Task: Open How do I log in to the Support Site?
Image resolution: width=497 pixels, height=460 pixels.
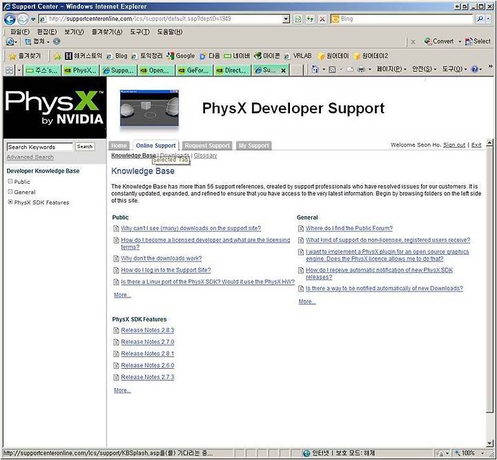Action: 166,270
